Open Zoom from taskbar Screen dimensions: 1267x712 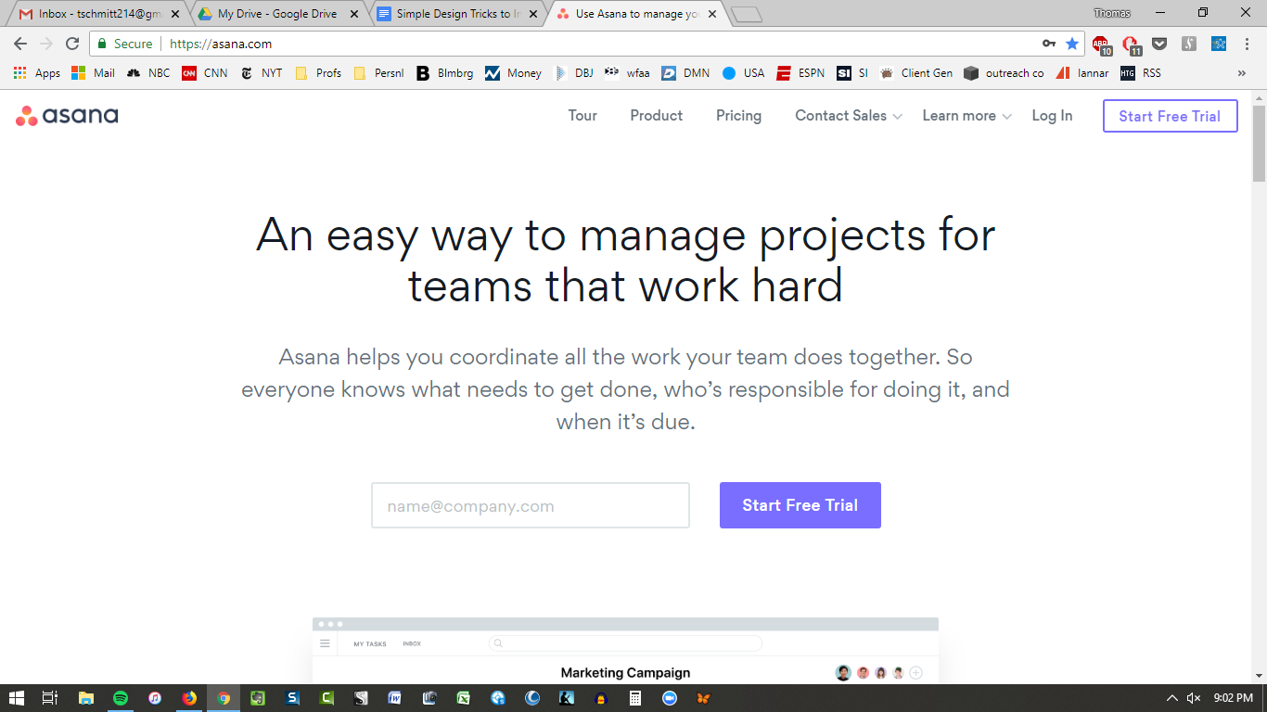pos(670,698)
